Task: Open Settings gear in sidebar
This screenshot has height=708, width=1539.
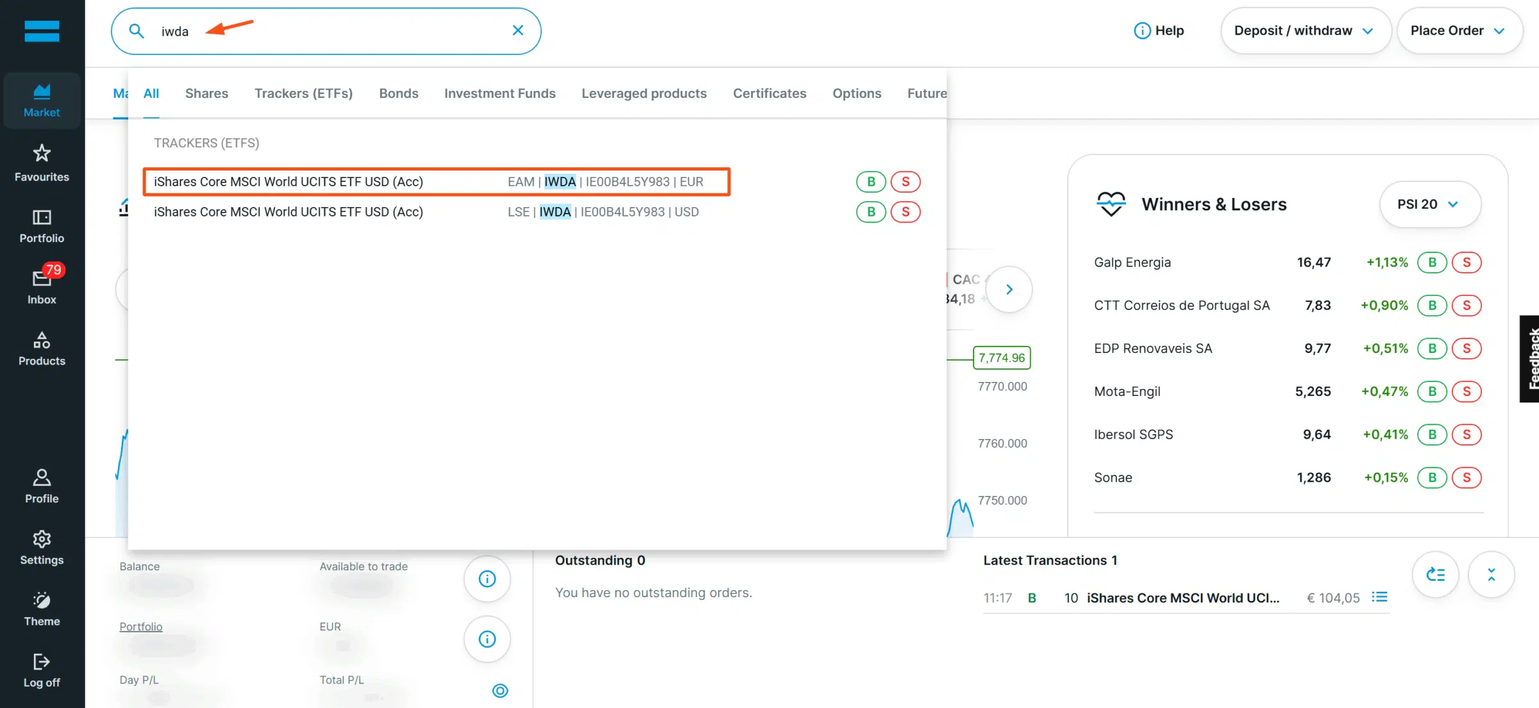Action: pyautogui.click(x=42, y=547)
